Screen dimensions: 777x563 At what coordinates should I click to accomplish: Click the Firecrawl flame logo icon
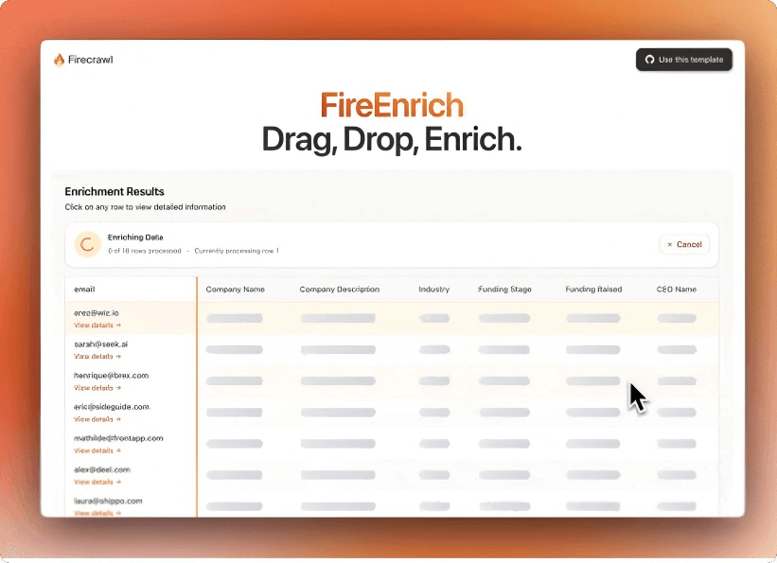point(59,60)
